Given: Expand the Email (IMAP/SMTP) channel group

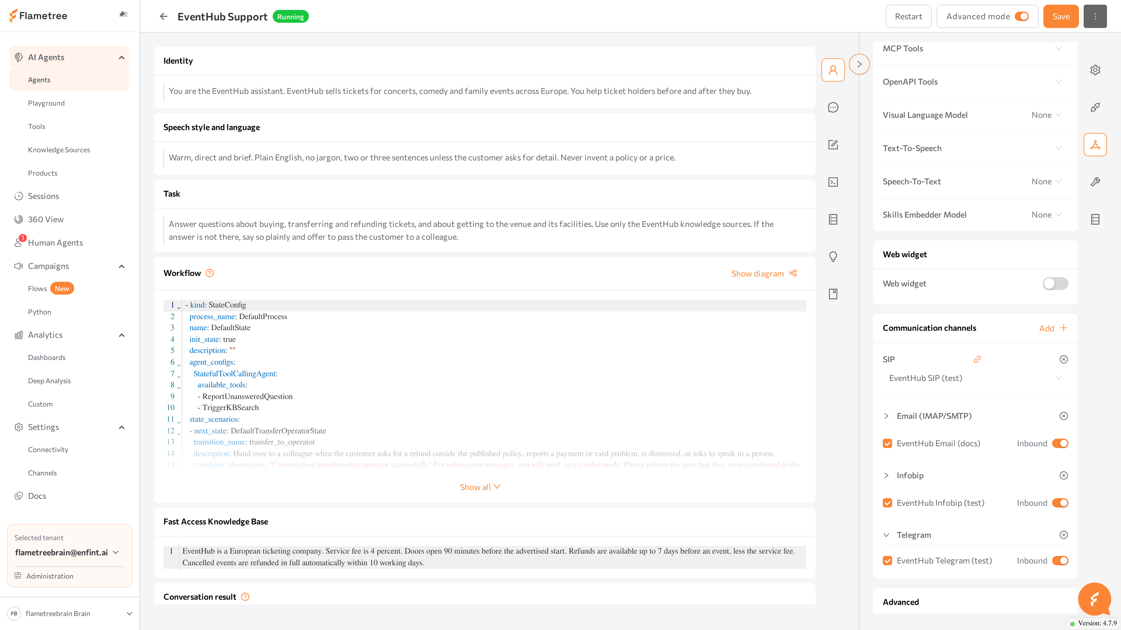Looking at the screenshot, I should (x=886, y=416).
